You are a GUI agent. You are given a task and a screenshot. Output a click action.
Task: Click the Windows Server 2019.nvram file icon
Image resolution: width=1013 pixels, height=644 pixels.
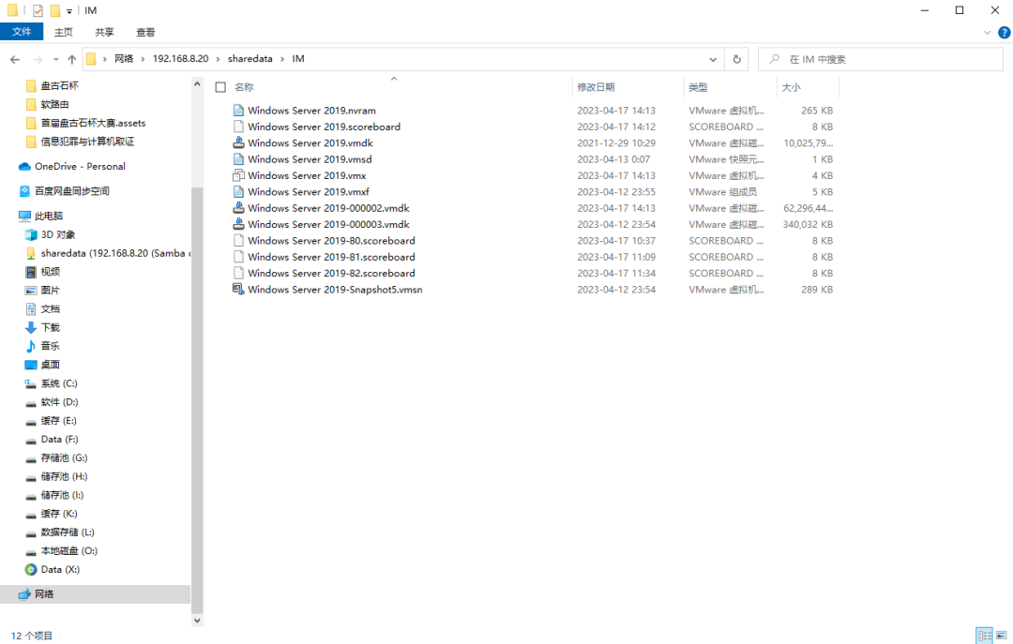[238, 111]
